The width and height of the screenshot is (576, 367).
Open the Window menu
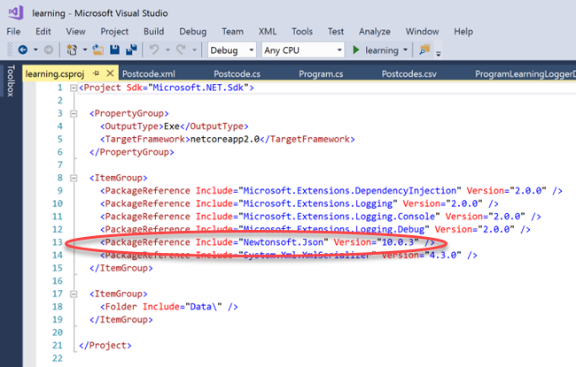(x=422, y=32)
